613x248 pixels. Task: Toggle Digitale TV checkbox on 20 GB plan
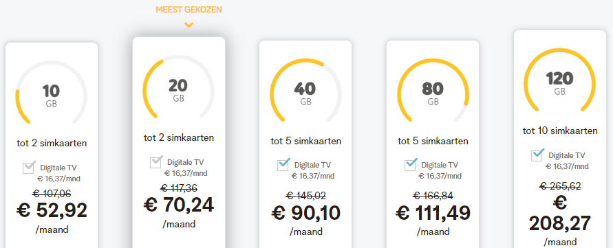(x=156, y=162)
